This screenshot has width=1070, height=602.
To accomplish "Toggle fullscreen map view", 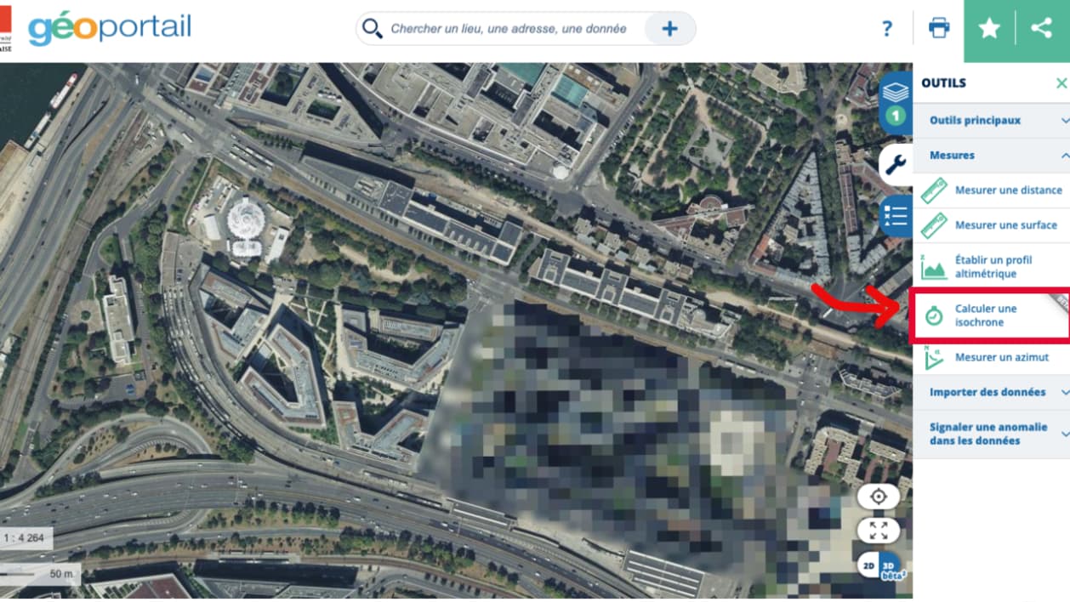I will click(879, 531).
